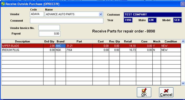
Task: Click the Rec Qty cell for IRIDIUM PLUG
Action: 114,50
